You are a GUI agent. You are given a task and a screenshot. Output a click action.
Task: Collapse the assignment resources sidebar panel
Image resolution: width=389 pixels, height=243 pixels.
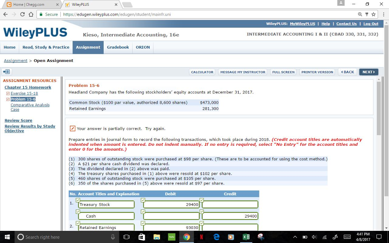tap(6, 72)
